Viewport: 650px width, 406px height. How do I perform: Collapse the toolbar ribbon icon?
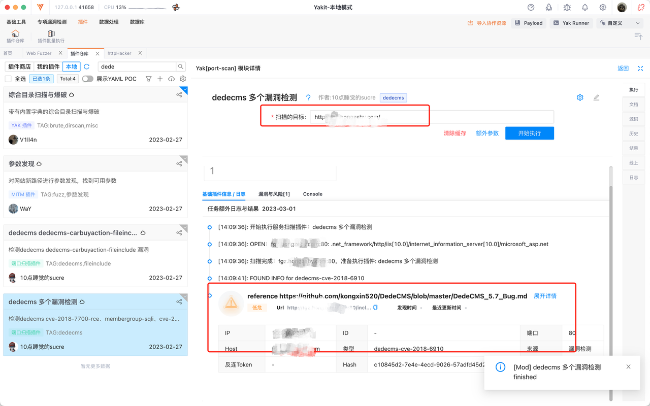638,36
